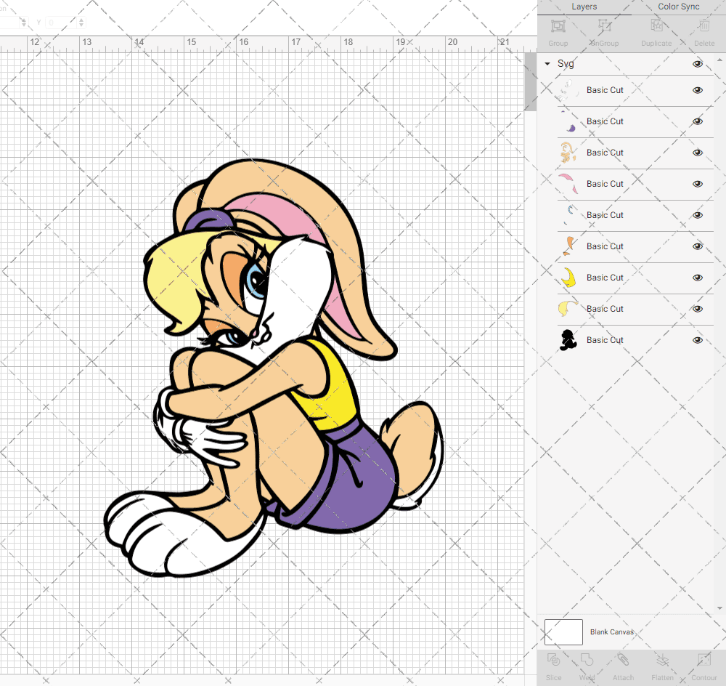This screenshot has height=686, width=726.
Task: Toggle visibility of the Svg group
Action: [x=698, y=64]
